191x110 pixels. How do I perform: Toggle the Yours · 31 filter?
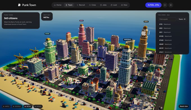[x=182, y=19]
